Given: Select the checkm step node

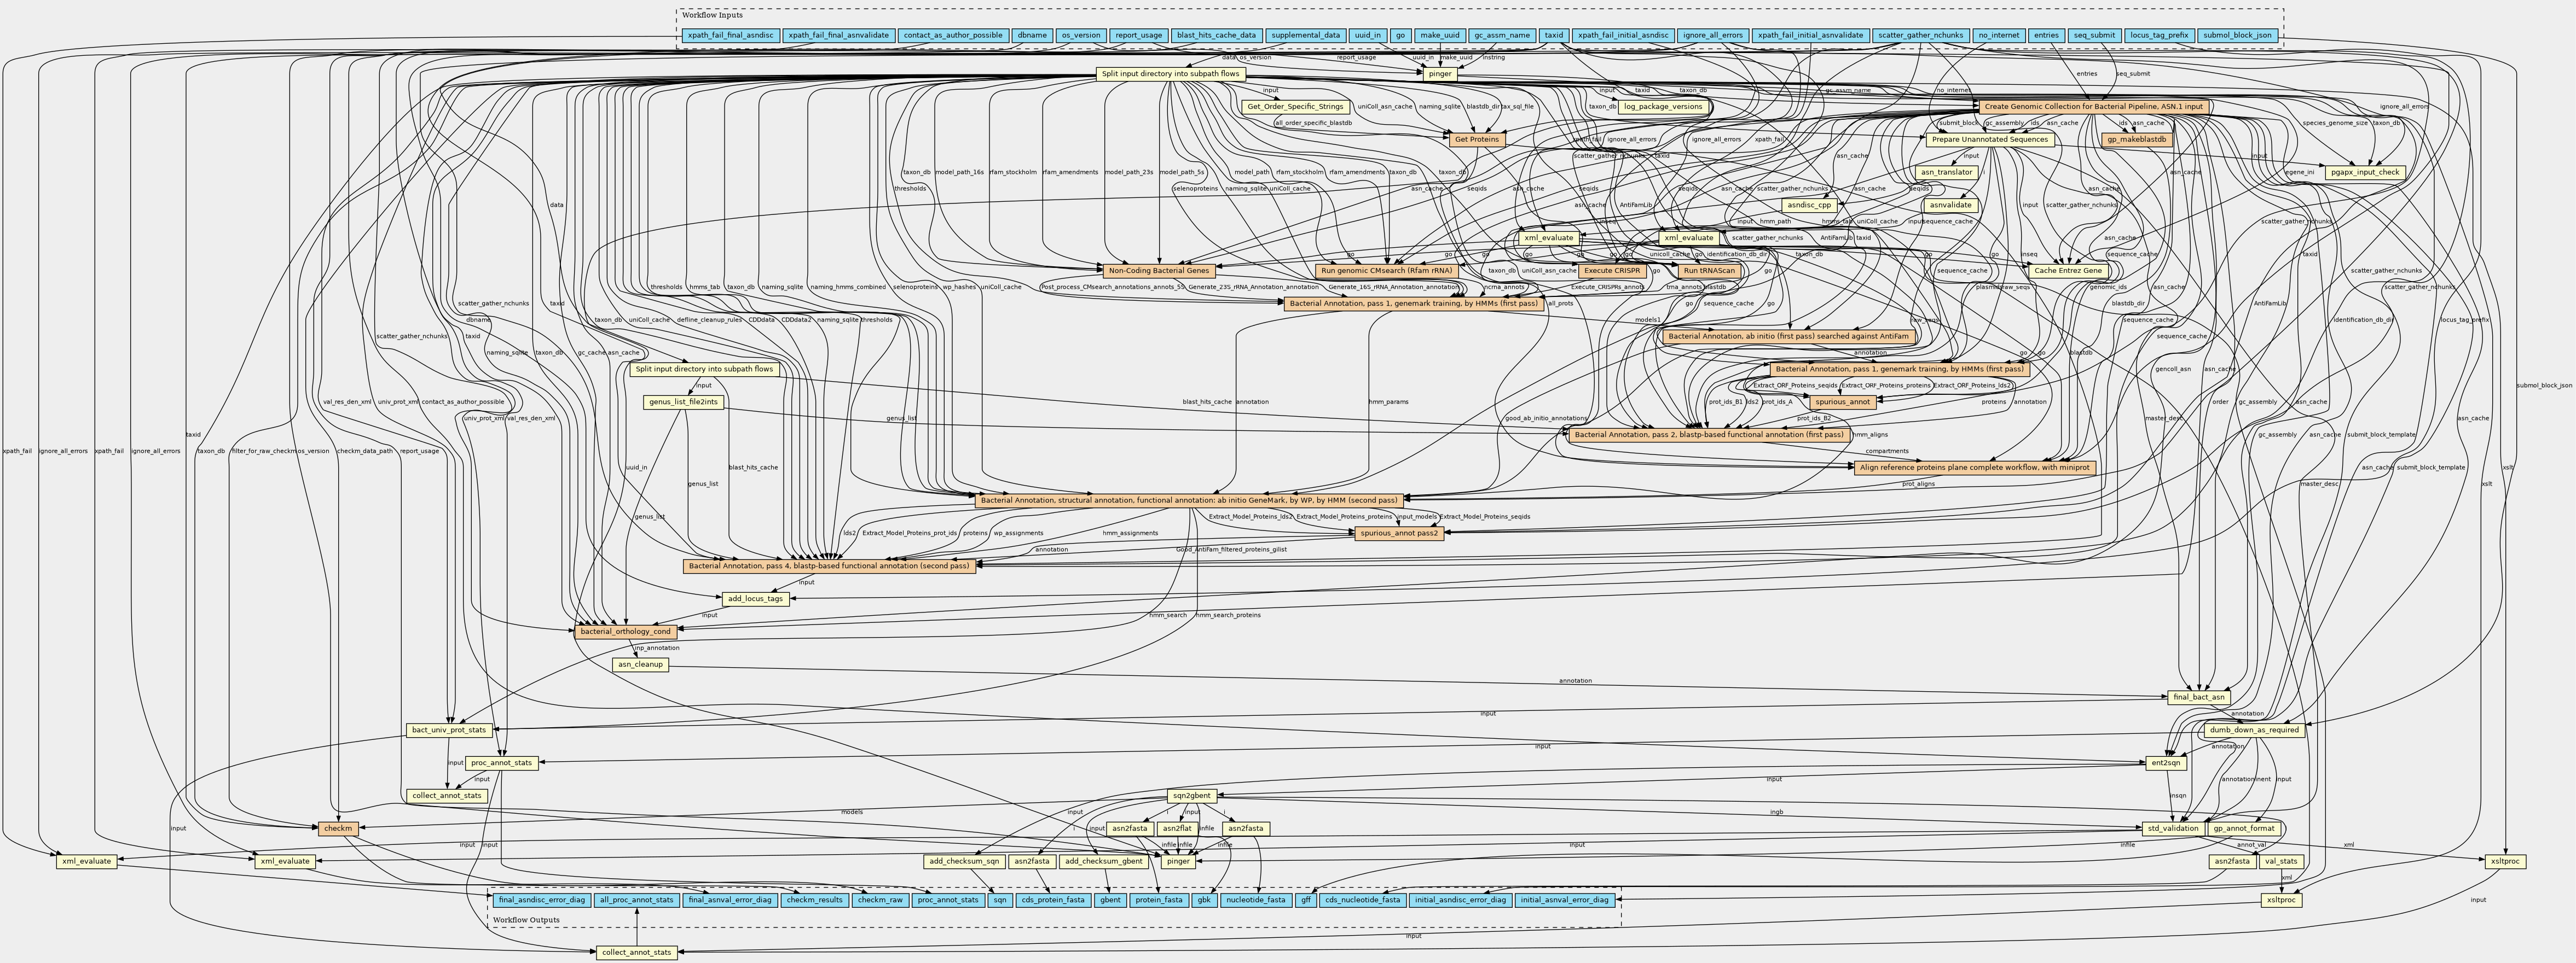Looking at the screenshot, I should pyautogui.click(x=338, y=828).
